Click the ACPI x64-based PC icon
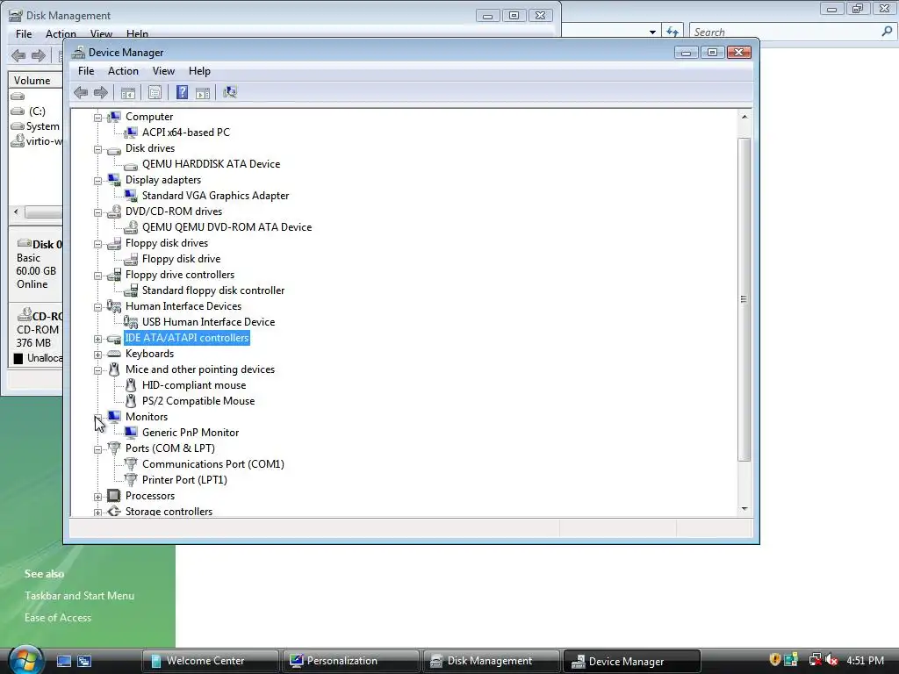Image resolution: width=899 pixels, height=674 pixels. click(131, 133)
